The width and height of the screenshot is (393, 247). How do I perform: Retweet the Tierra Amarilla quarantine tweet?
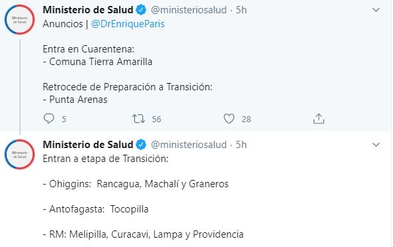click(138, 119)
